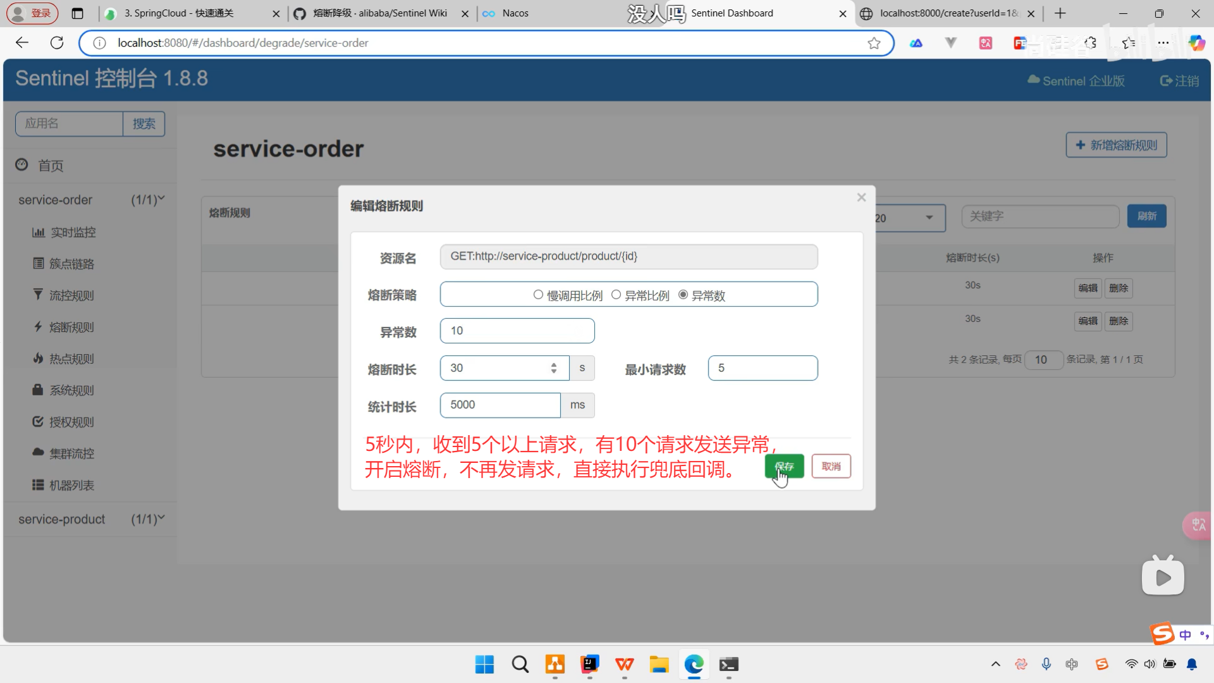The image size is (1214, 683).
Task: Click the bilibili play button overlay
Action: 1163,577
